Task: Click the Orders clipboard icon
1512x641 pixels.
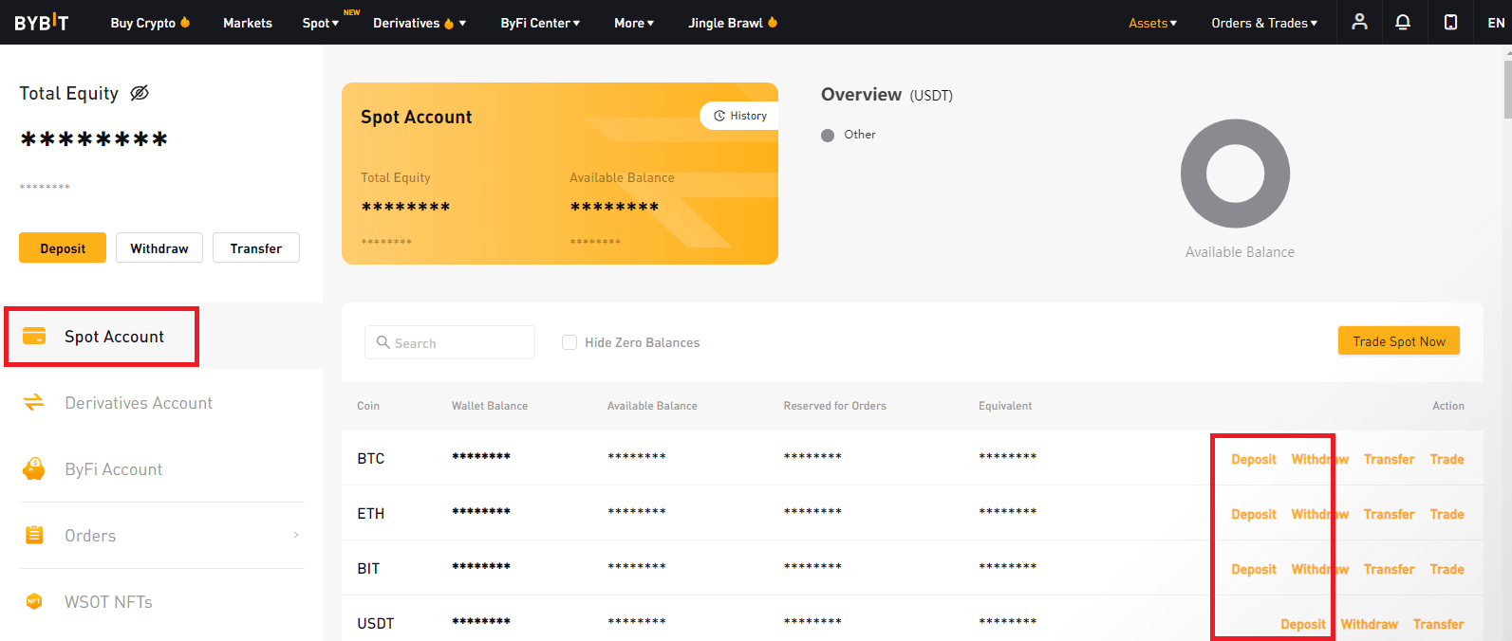Action: (x=34, y=536)
